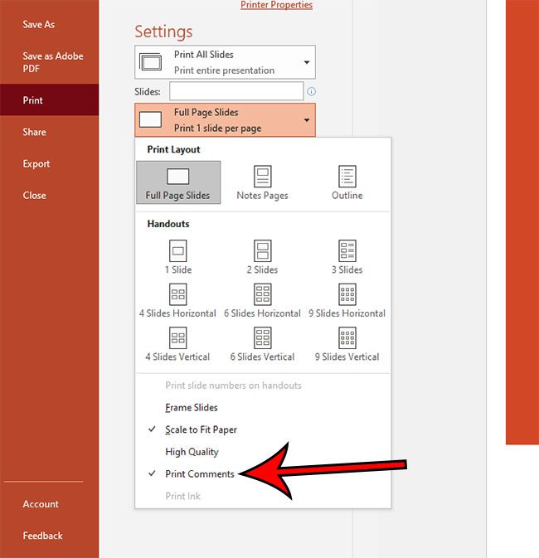The height and width of the screenshot is (558, 539).
Task: Select 4 Slides Horizontal handout
Action: click(x=177, y=294)
